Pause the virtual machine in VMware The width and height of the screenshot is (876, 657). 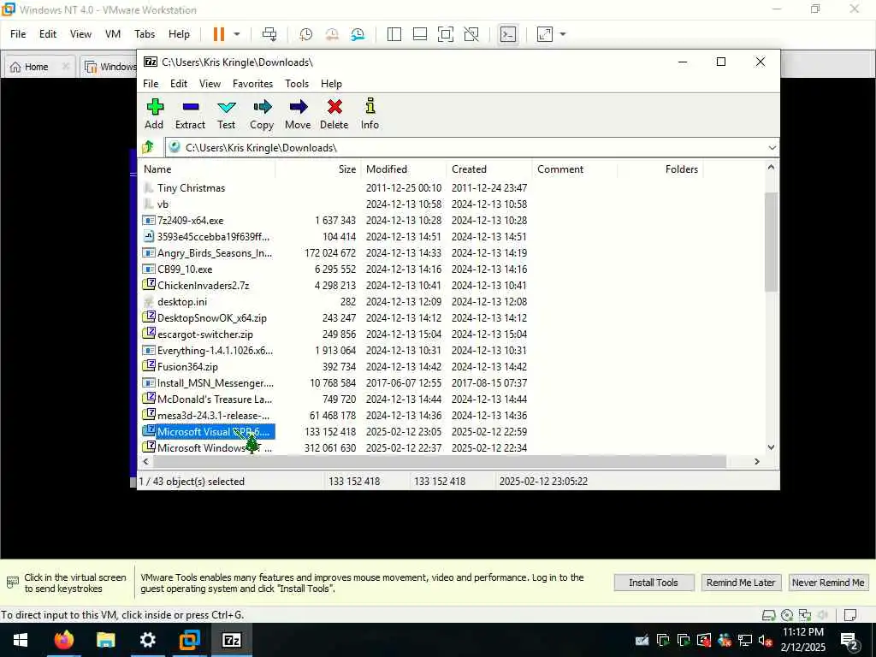[219, 34]
